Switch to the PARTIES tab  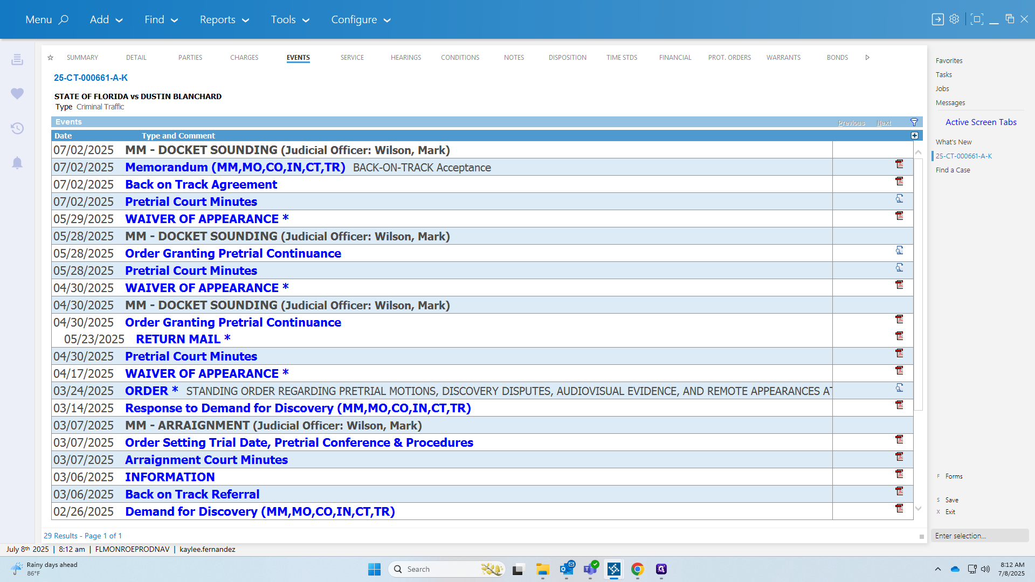(190, 58)
